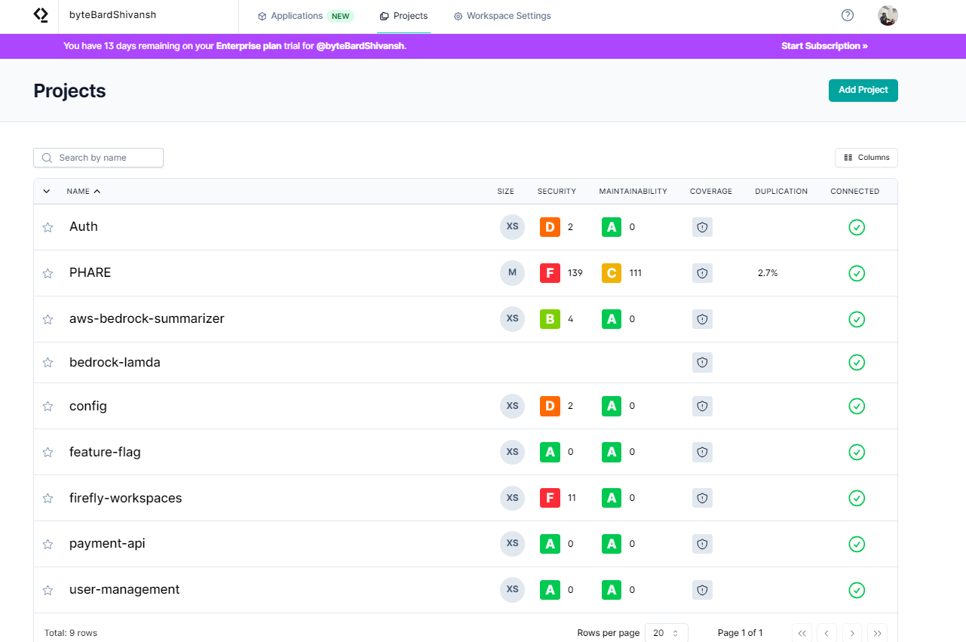The image size is (966, 642).
Task: Click the Start Subscription link
Action: click(824, 46)
